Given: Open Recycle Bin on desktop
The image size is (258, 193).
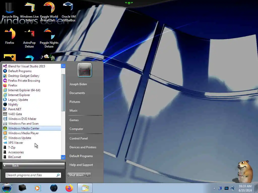Looking at the screenshot, I should [x=10, y=11].
